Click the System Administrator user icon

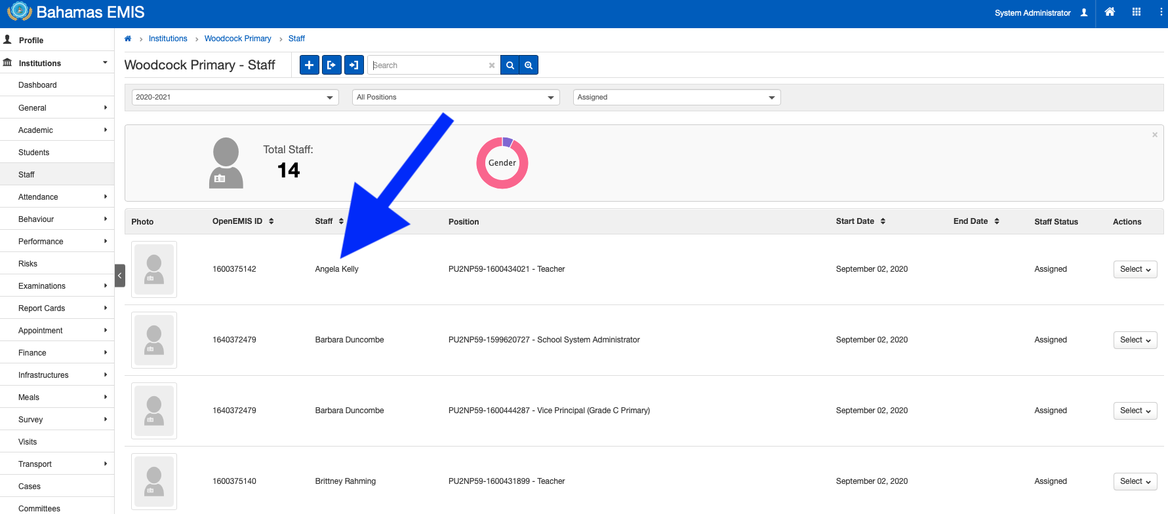1084,12
